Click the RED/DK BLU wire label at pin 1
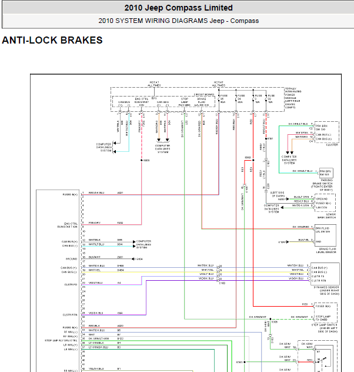The image size is (354, 372). coord(96,193)
